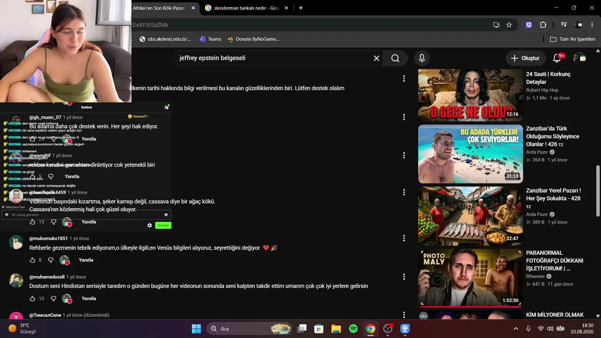Open Spotify from the taskbar

[x=353, y=329]
